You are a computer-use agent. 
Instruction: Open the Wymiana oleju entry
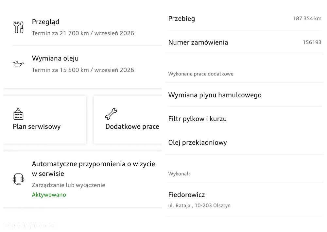pyautogui.click(x=83, y=64)
